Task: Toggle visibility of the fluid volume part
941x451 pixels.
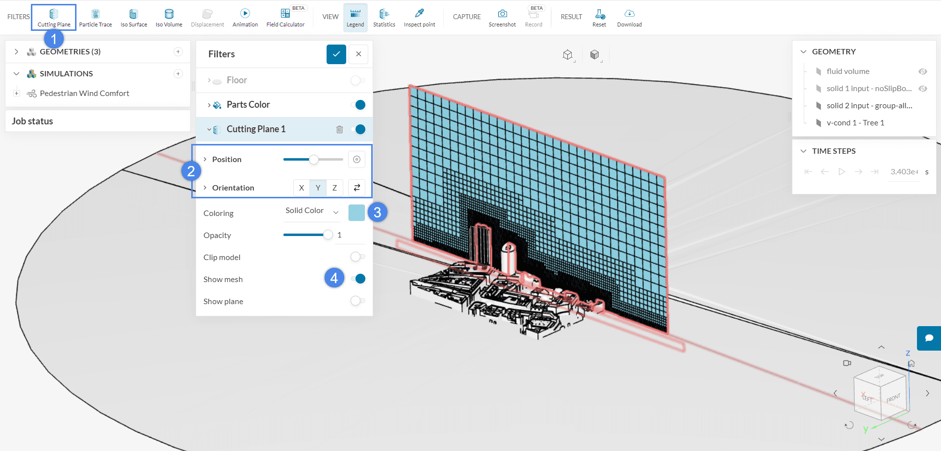Action: click(922, 71)
